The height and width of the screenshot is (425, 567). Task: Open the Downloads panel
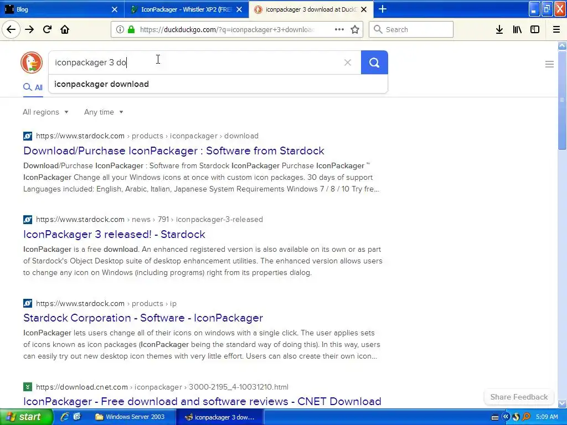click(x=499, y=30)
